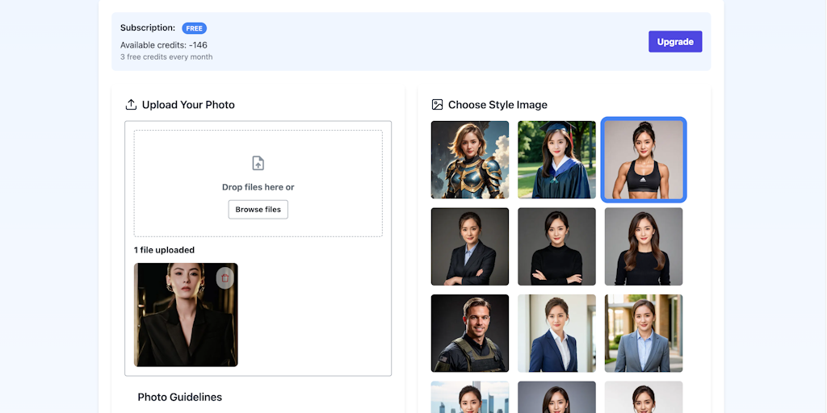Select the city skyline background style image
Image resolution: width=827 pixels, height=413 pixels.
click(470, 397)
